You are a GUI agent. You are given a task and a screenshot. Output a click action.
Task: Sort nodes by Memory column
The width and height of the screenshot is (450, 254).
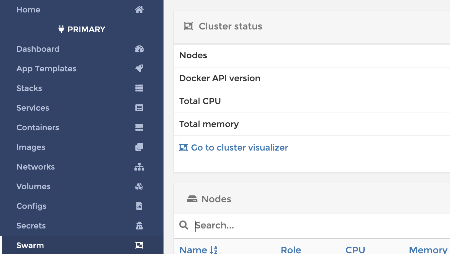(428, 250)
